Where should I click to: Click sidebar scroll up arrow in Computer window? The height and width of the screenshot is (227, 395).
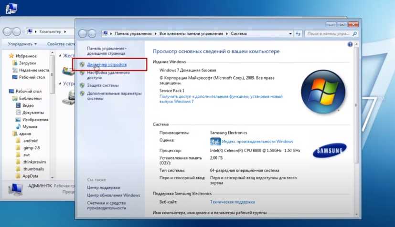52,53
